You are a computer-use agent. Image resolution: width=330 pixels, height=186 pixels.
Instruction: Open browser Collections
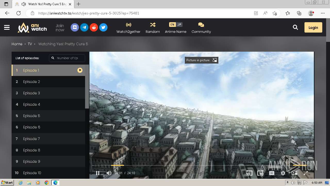(x=299, y=13)
